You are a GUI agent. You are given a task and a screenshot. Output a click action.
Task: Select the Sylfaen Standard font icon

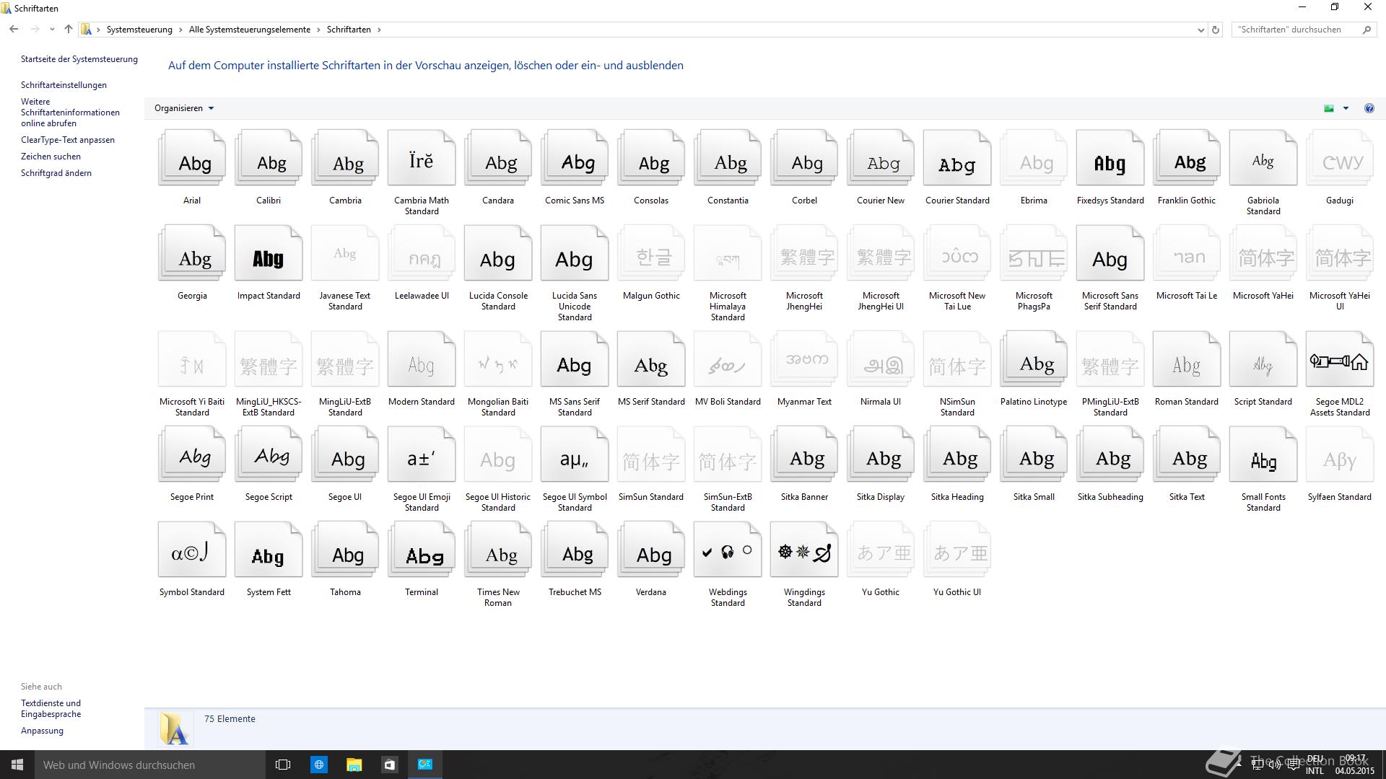click(1340, 454)
